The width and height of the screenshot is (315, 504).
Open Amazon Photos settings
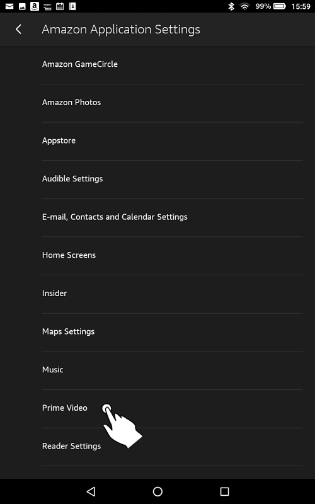(x=172, y=103)
